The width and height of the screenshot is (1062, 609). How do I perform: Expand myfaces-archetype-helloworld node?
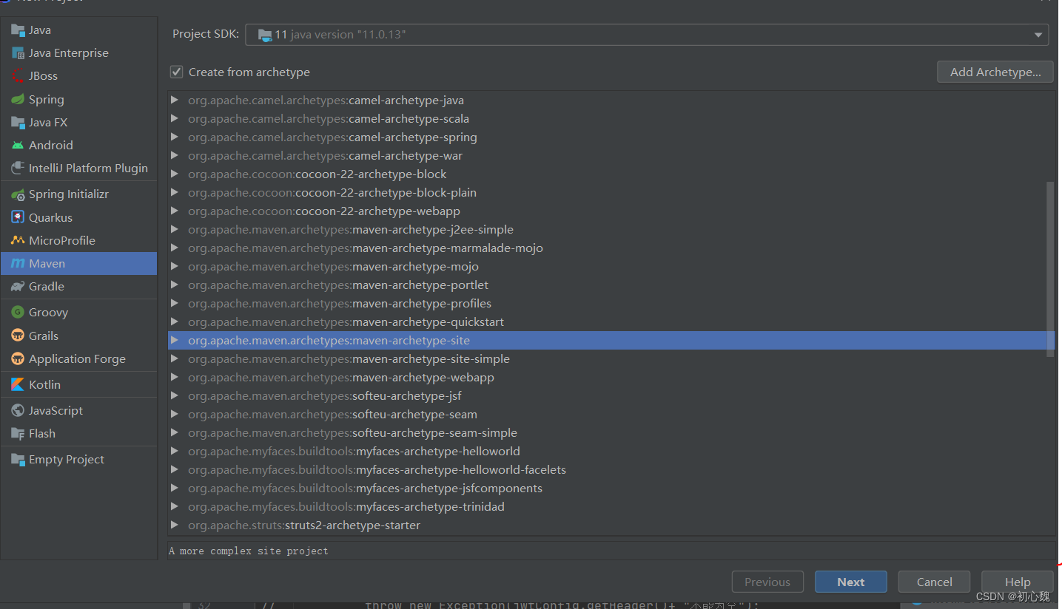[x=175, y=451]
